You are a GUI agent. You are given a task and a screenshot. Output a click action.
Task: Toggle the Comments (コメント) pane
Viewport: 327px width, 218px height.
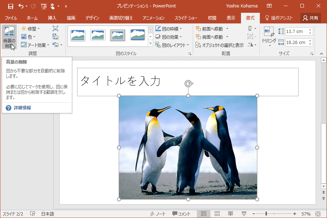tap(182, 214)
